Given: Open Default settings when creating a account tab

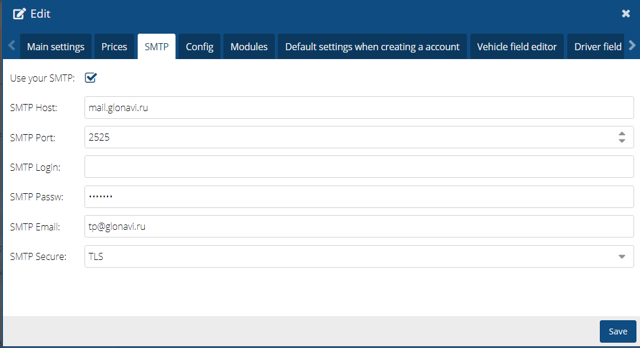Looking at the screenshot, I should pos(372,47).
